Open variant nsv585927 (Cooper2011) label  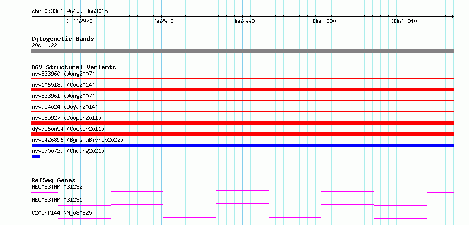(x=66, y=118)
